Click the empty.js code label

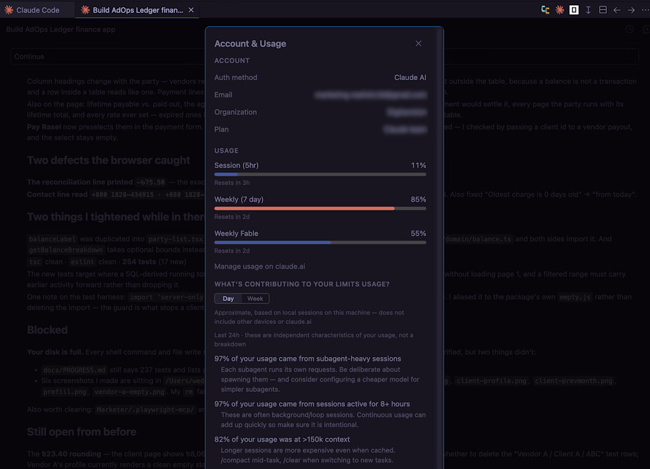pyautogui.click(x=574, y=297)
